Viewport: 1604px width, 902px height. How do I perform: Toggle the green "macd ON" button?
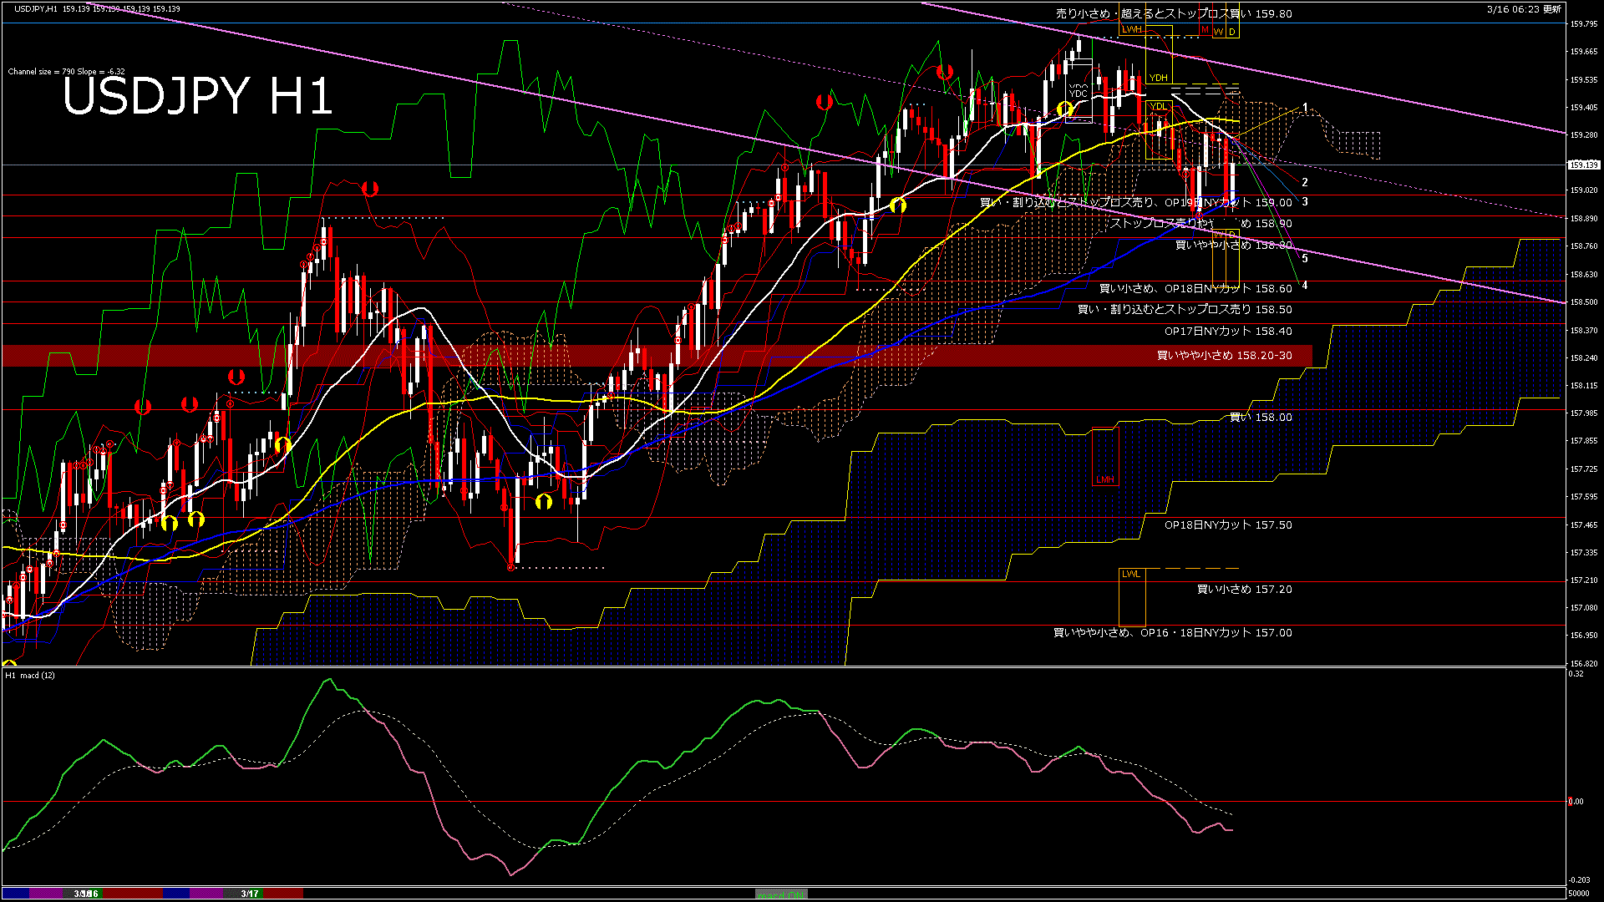pos(781,894)
